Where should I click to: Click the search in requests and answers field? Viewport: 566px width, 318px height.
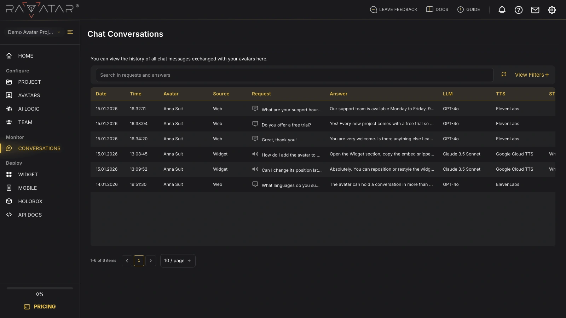click(295, 75)
